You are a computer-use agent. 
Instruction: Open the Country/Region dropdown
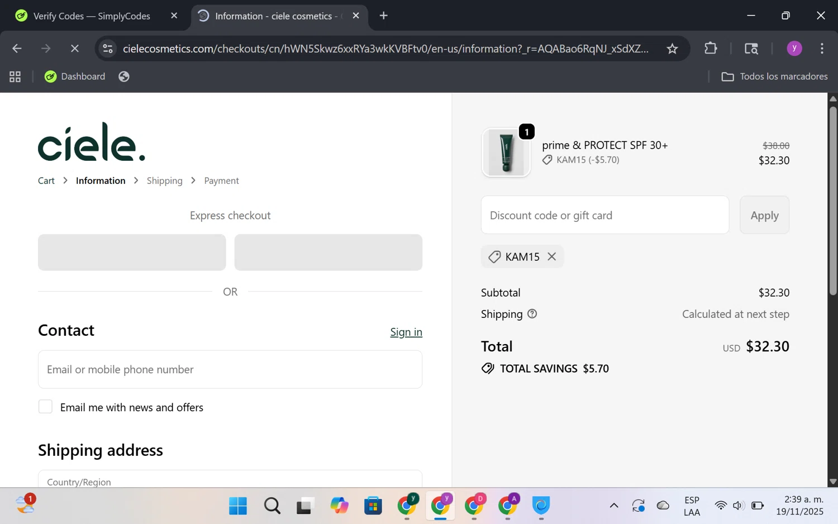[230, 479]
